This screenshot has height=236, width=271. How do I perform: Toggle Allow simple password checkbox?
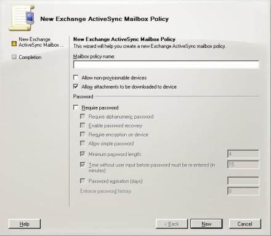83,143
